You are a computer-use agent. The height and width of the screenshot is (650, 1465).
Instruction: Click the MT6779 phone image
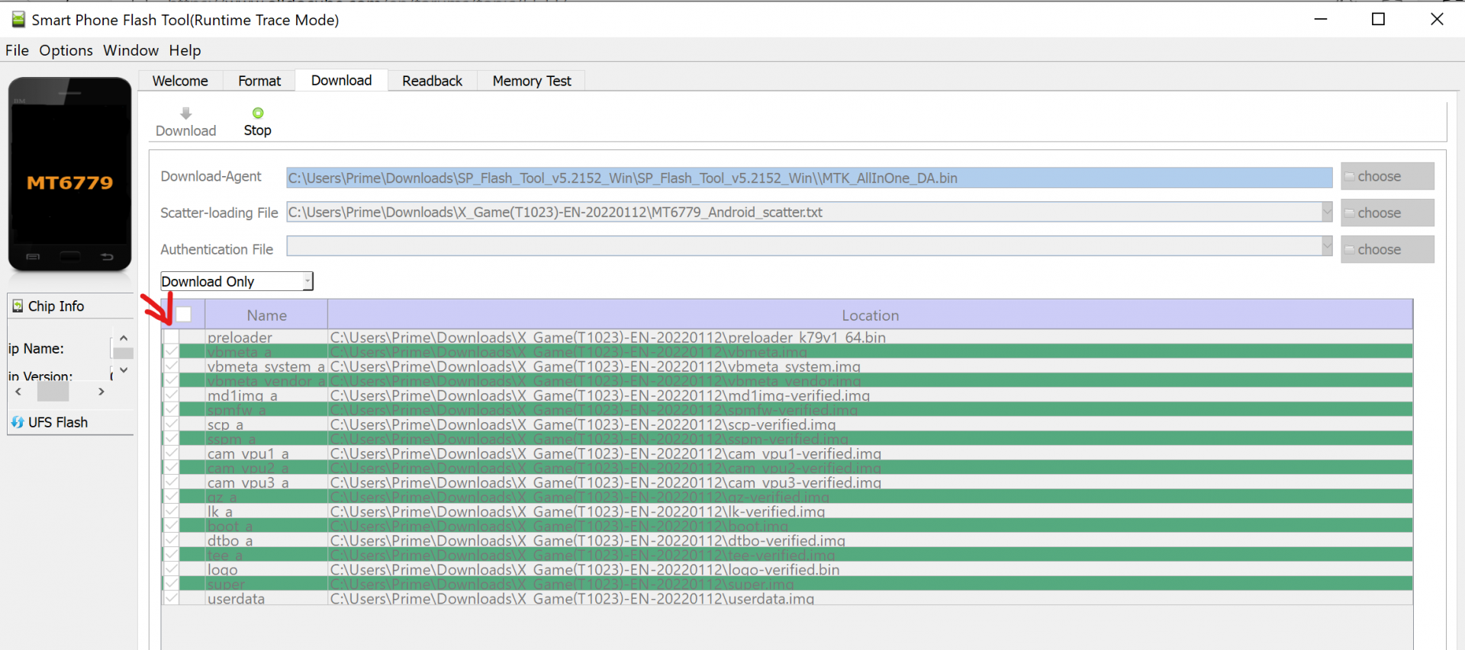tap(70, 175)
